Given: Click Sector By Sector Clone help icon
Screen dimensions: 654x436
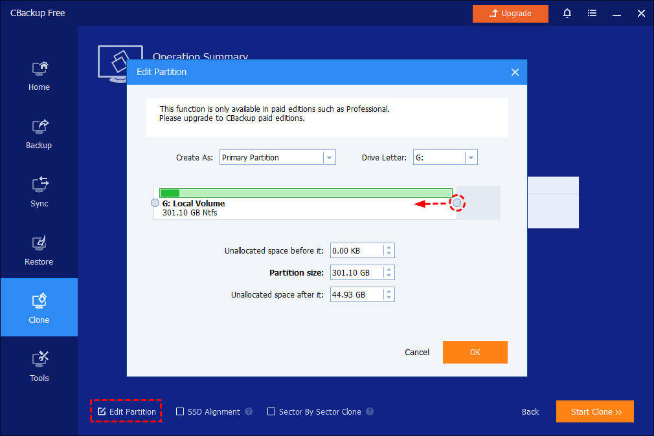Looking at the screenshot, I should click(370, 411).
